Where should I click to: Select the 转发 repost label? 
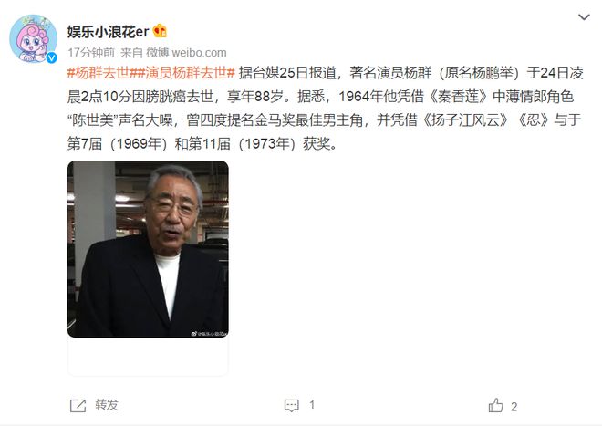[x=107, y=405]
